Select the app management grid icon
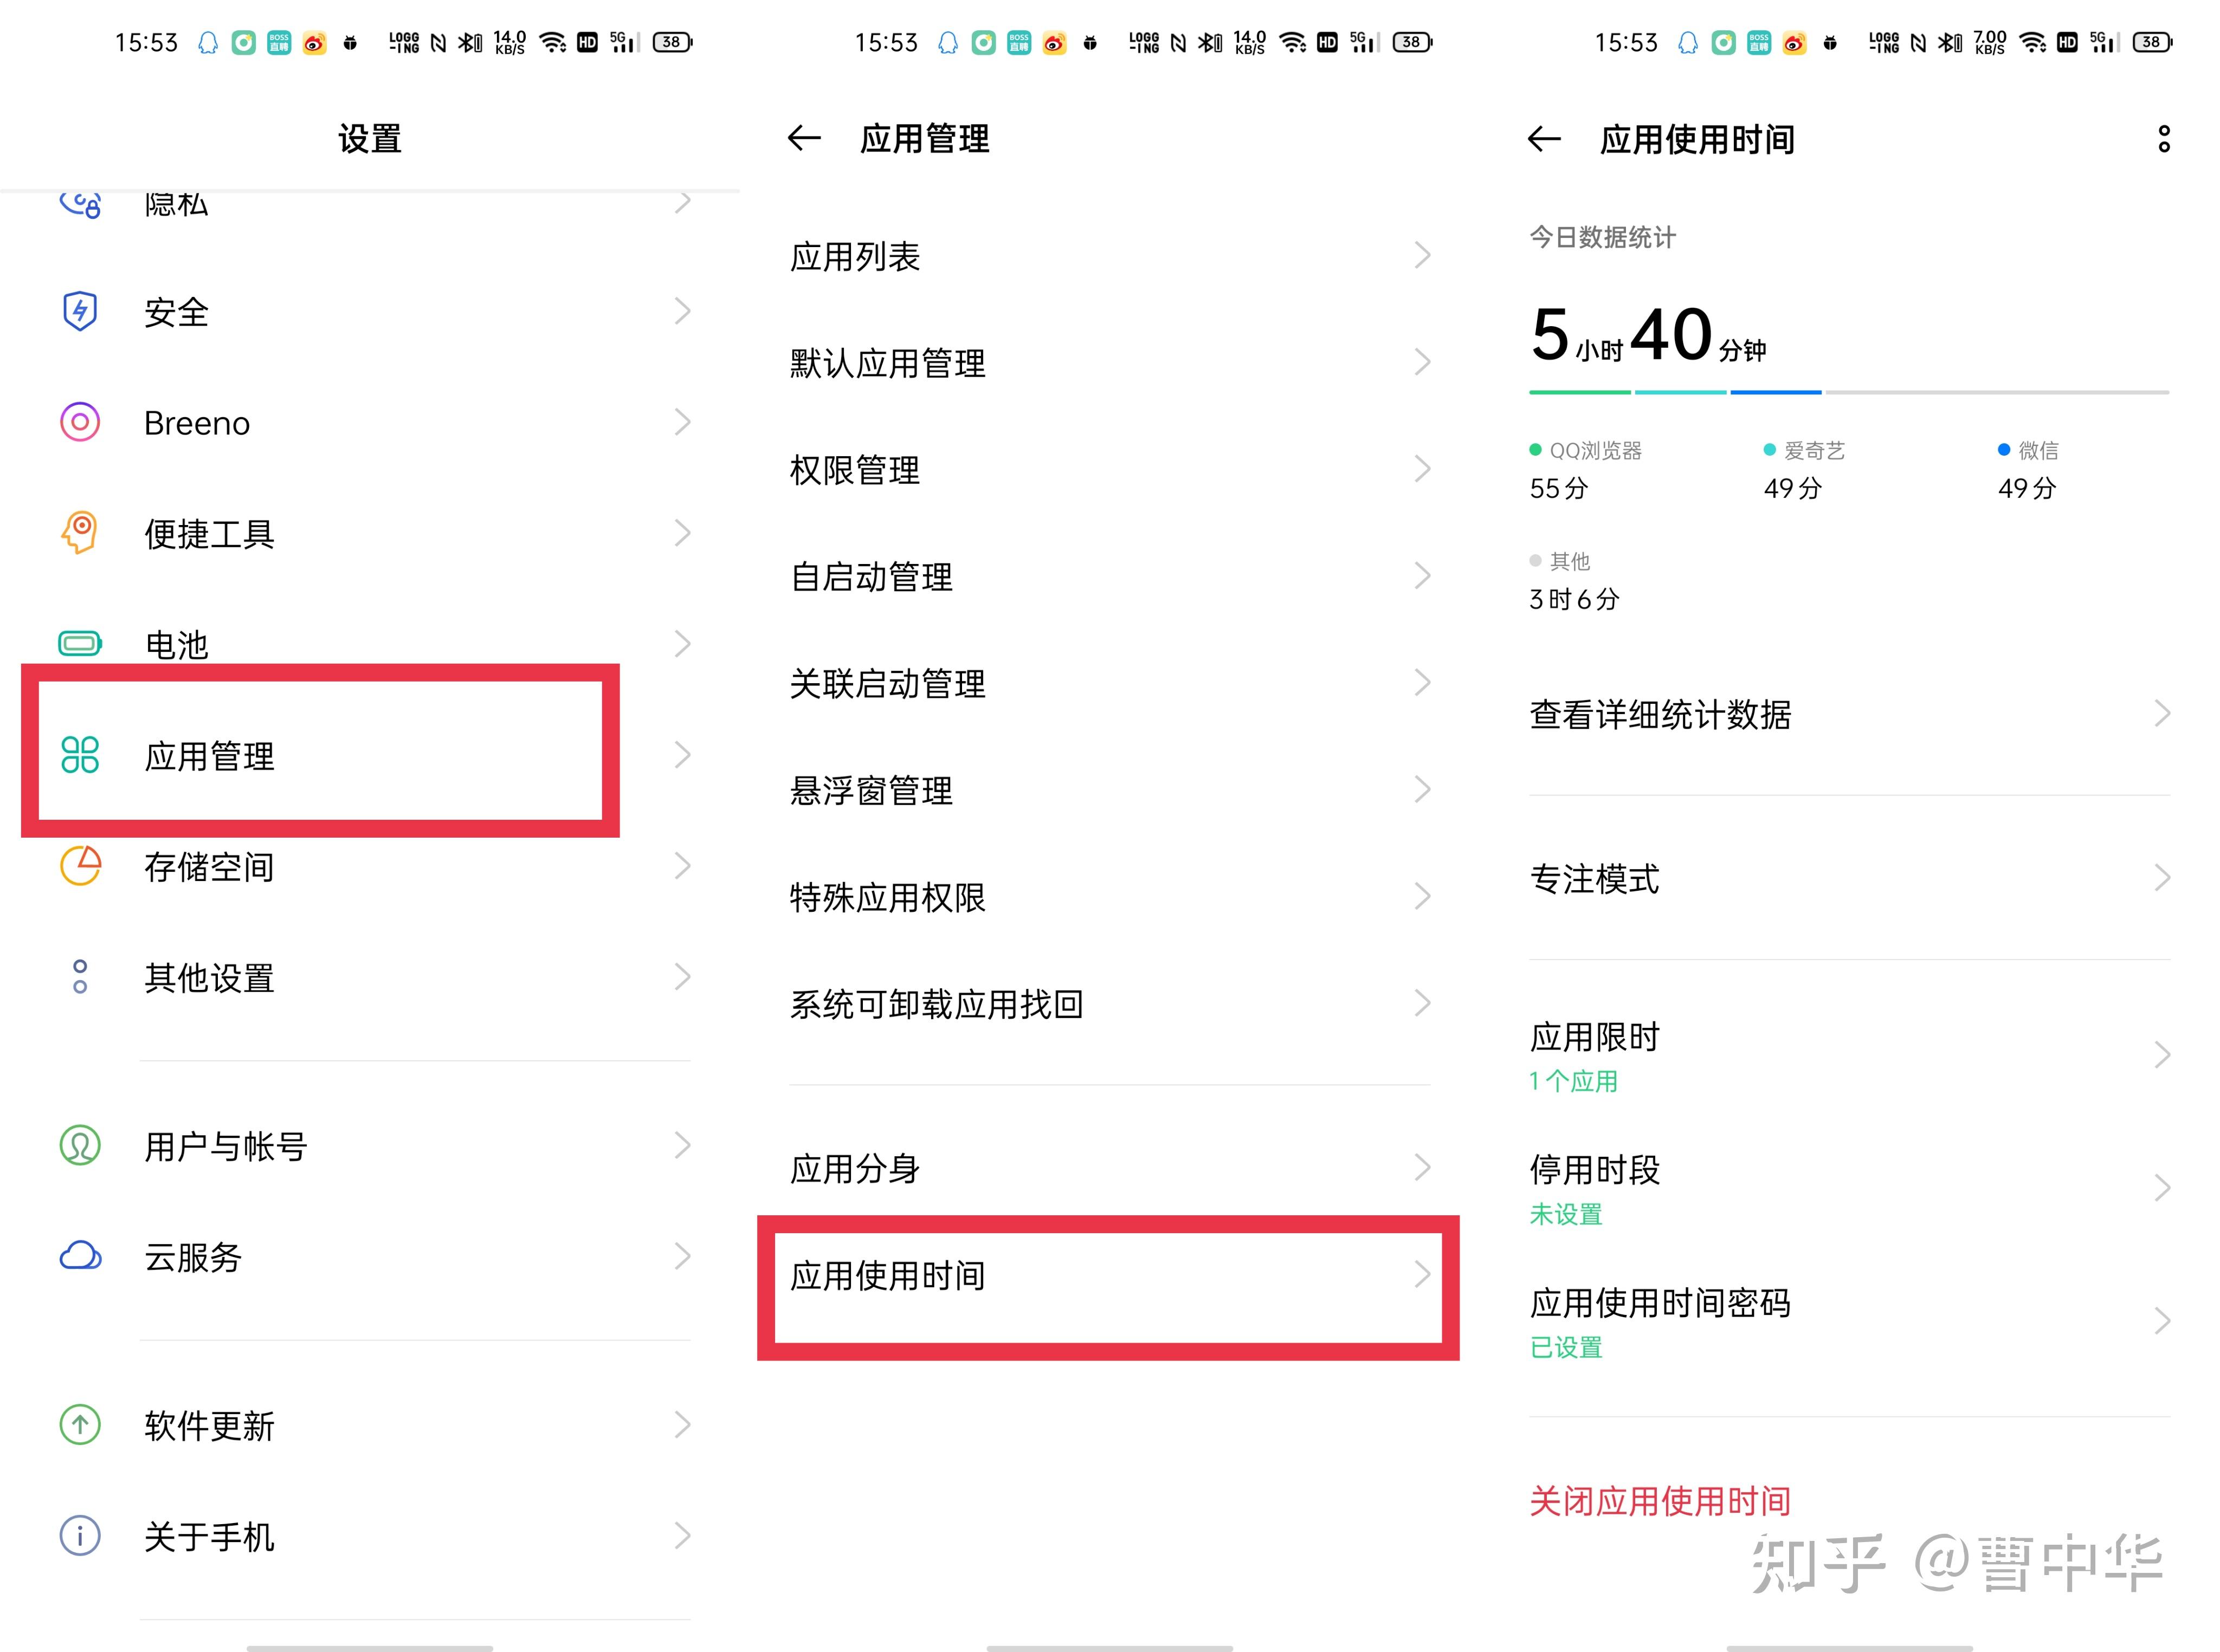Viewport: 2220px width, 1652px height. coord(80,755)
